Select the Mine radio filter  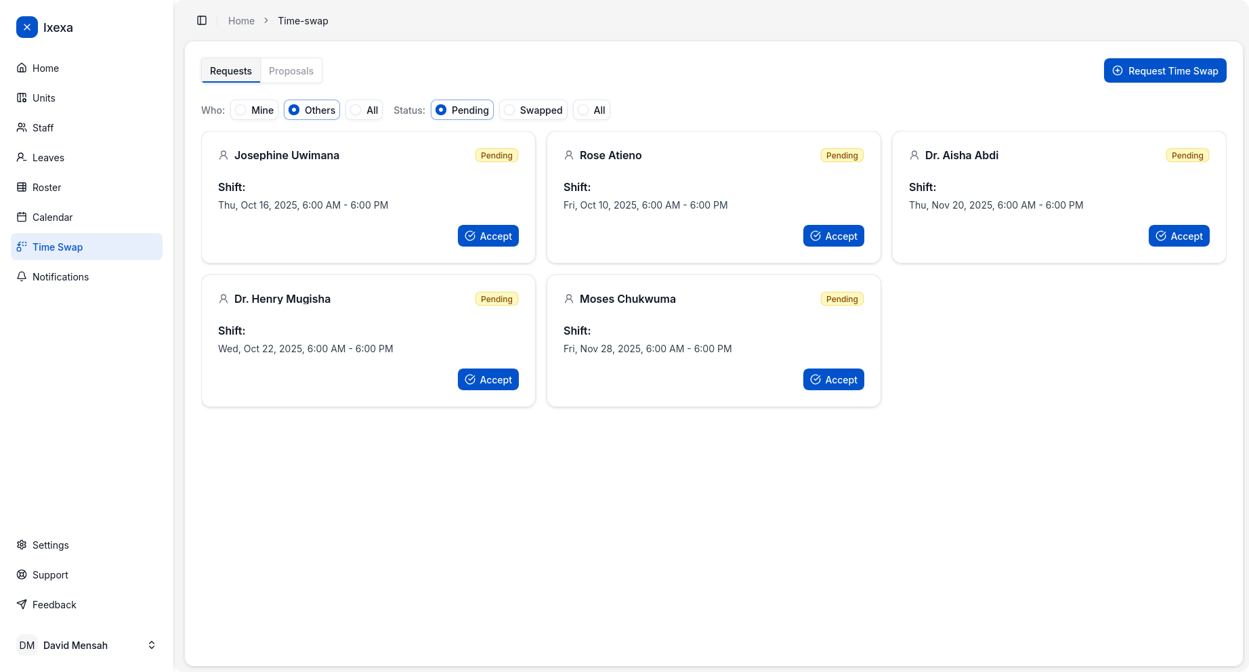click(x=254, y=110)
